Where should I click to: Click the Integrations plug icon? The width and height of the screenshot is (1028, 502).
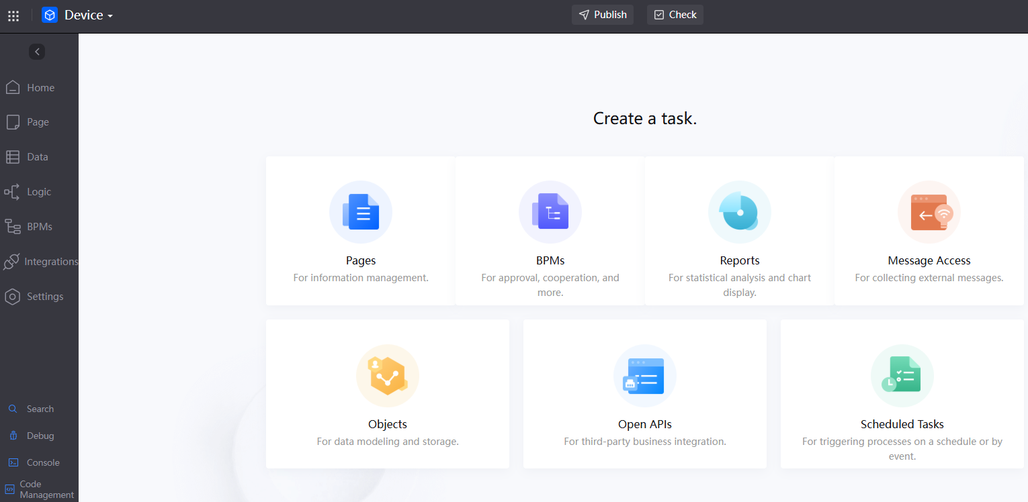[x=11, y=262]
